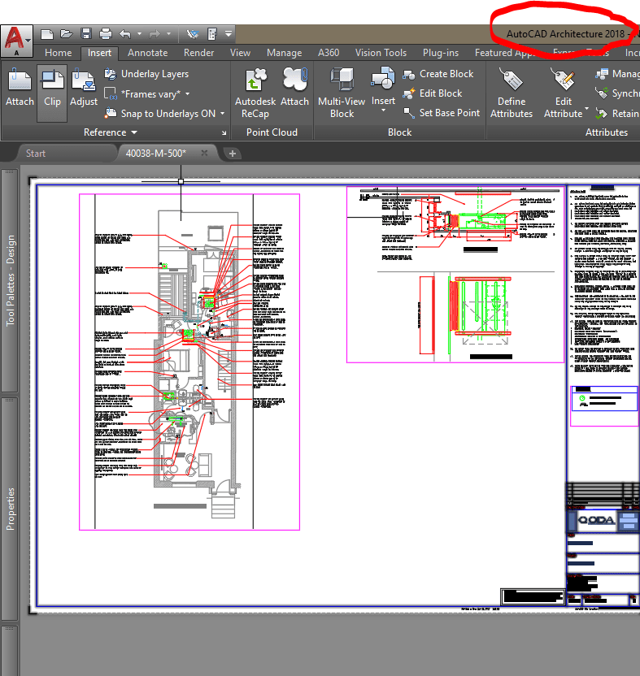Screen dimensions: 640x676
Task: Open the Edit Attribute dropdown arrow
Action: (x=586, y=110)
